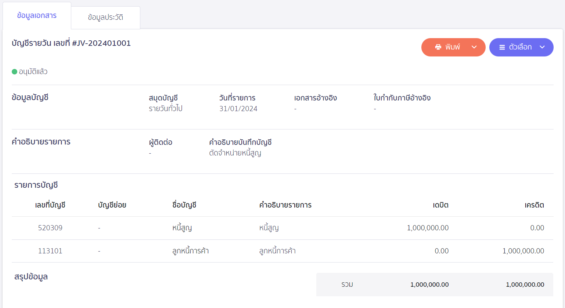The height and width of the screenshot is (308, 565).
Task: Click the รายวันทั่วไป journal book value
Action: (165, 109)
